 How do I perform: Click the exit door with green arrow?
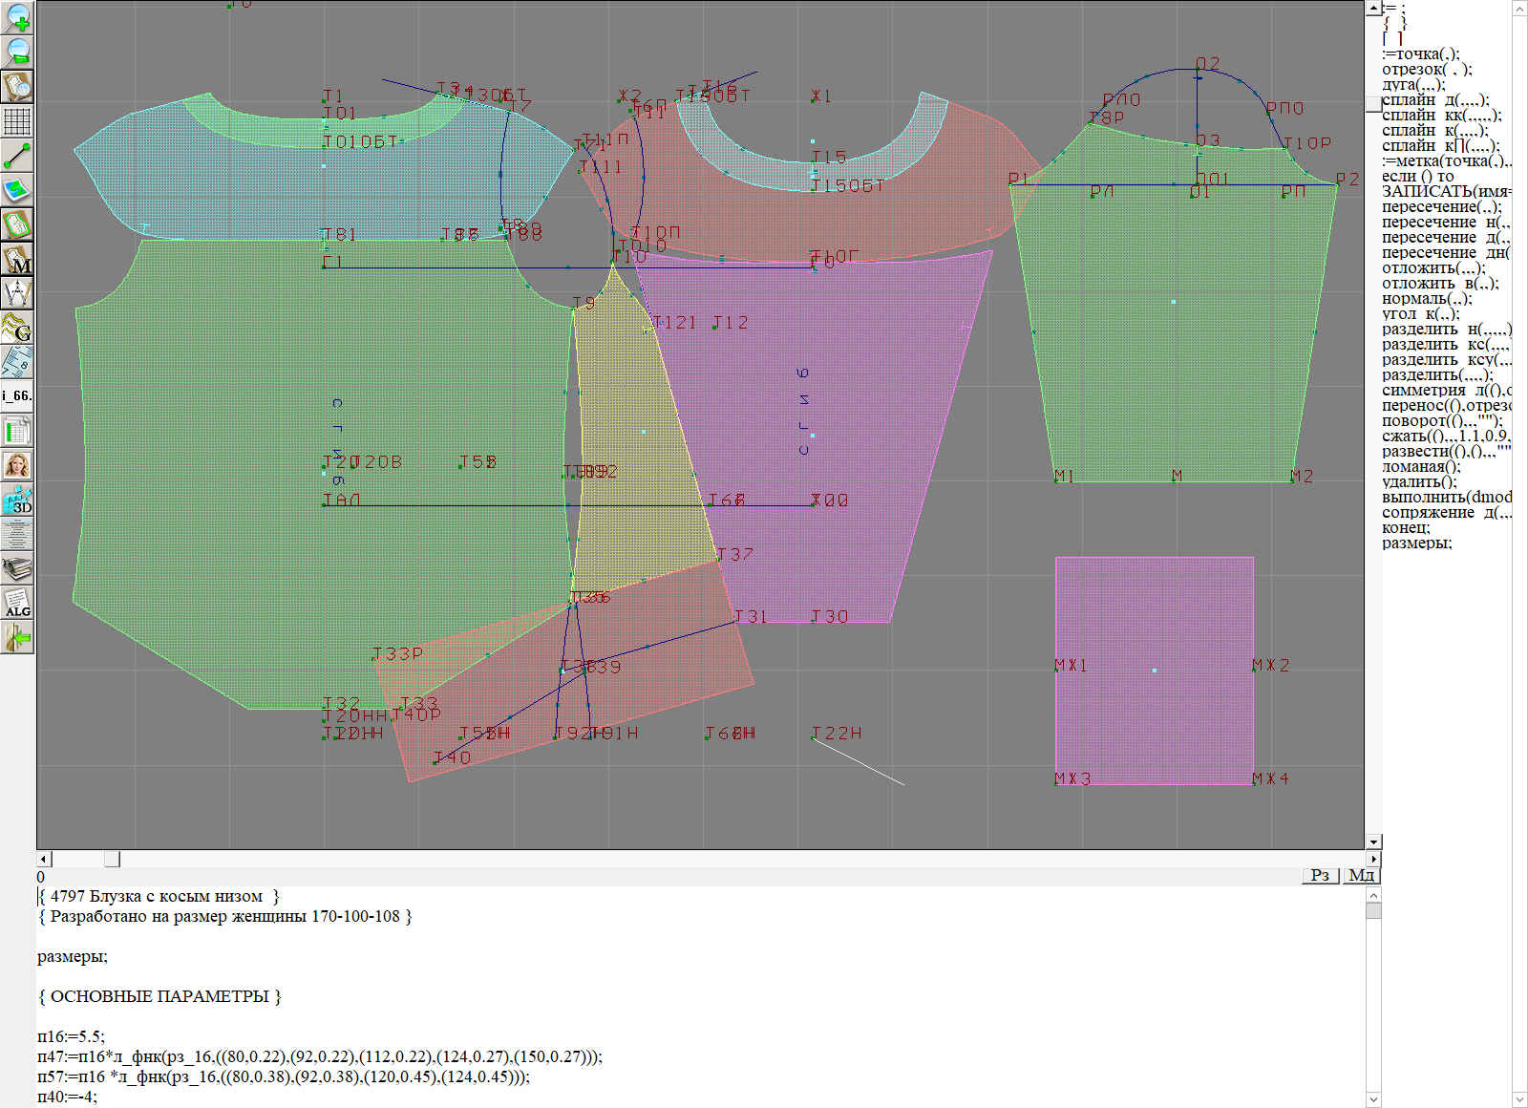click(x=17, y=637)
